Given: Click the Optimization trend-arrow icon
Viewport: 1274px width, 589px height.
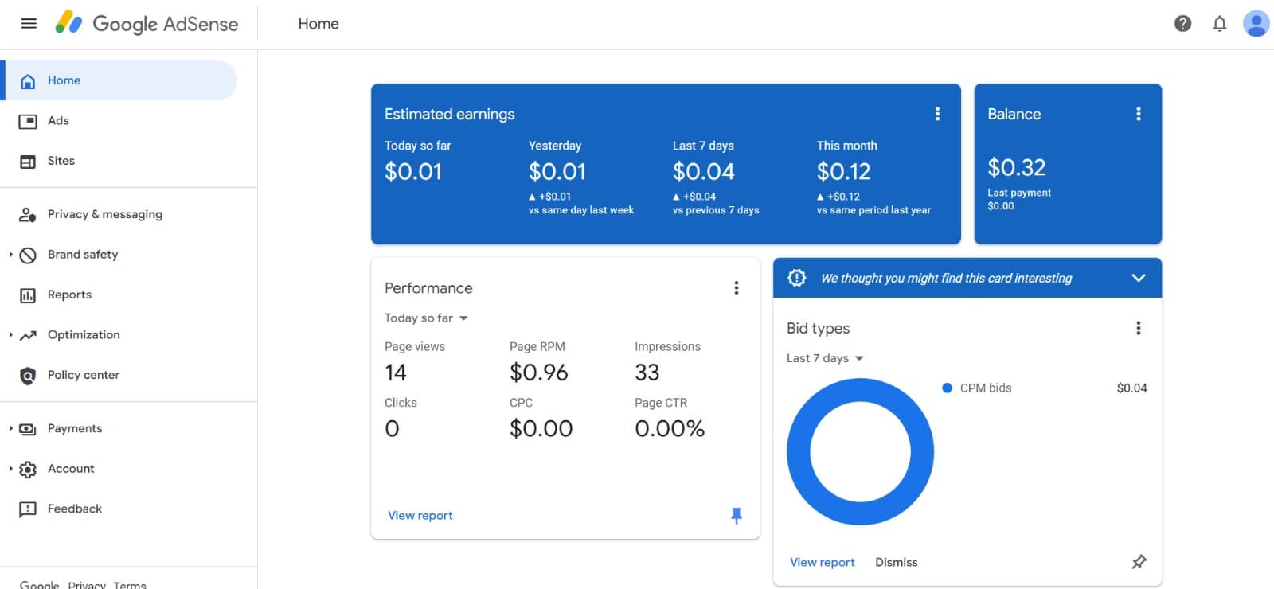Looking at the screenshot, I should [28, 335].
